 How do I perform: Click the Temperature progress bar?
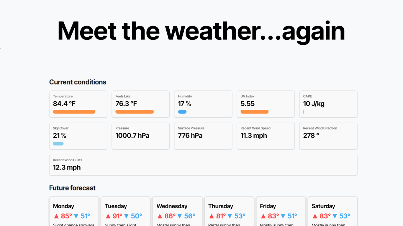74,112
